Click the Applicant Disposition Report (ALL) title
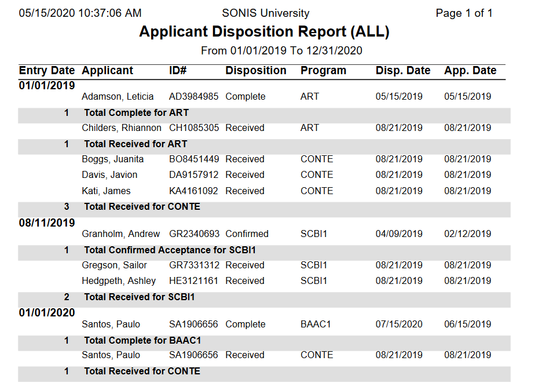The image size is (542, 390). [264, 32]
